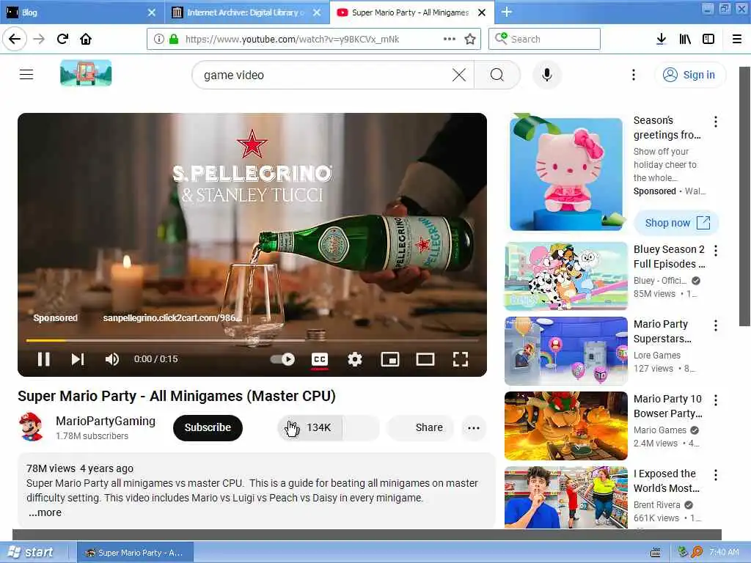Open the browser library icon
751x563 pixels.
click(685, 39)
